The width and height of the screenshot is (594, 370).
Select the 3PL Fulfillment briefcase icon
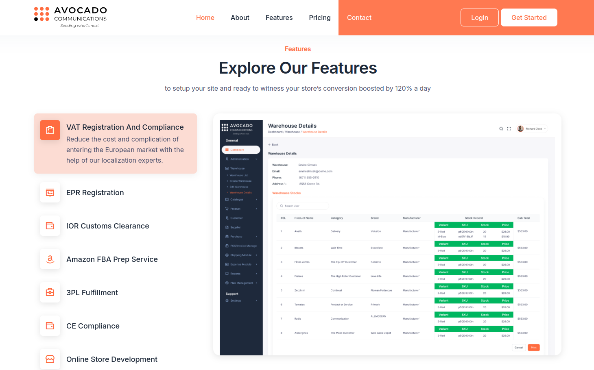coord(50,293)
